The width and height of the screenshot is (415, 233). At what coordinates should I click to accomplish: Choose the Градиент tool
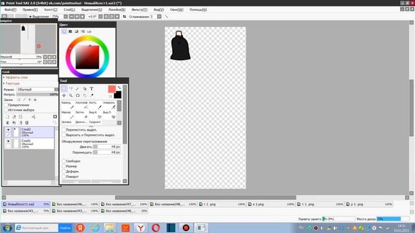pos(95,122)
